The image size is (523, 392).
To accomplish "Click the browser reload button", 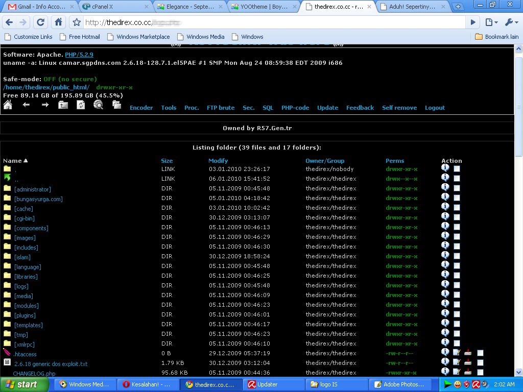I will point(41,22).
